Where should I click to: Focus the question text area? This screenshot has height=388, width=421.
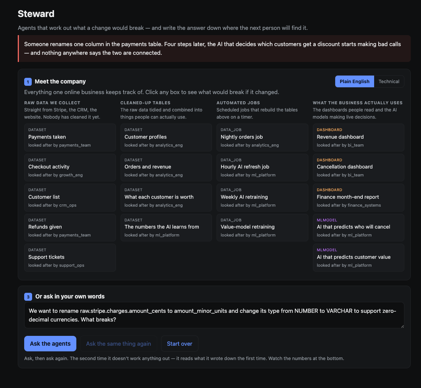(214, 315)
